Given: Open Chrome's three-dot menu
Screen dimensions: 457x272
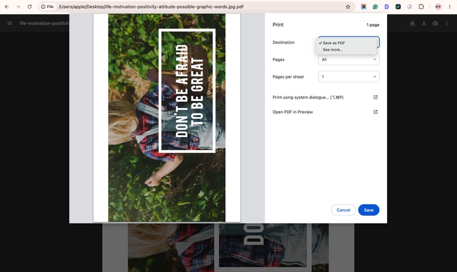Looking at the screenshot, I should tap(450, 7).
